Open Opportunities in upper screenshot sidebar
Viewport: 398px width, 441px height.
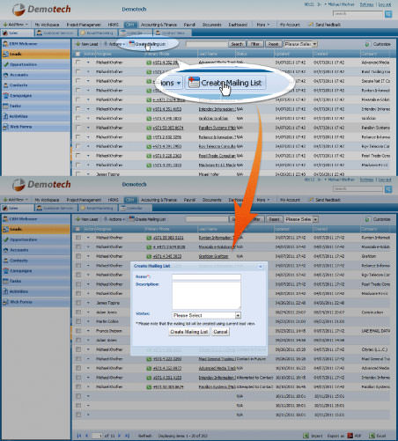pyautogui.click(x=36, y=64)
